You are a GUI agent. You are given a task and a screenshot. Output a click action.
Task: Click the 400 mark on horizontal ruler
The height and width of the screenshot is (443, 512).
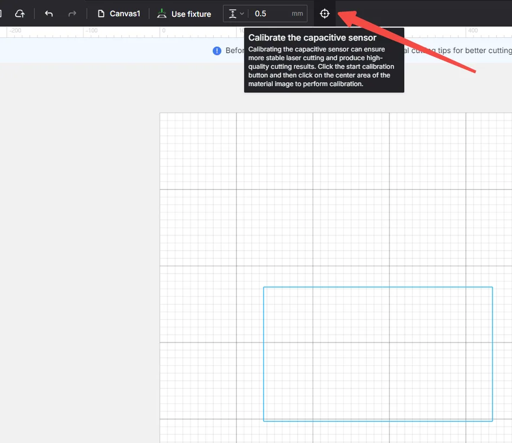tap(472, 30)
